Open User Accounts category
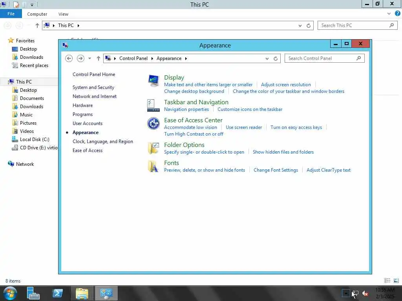Image resolution: width=402 pixels, height=301 pixels. 88,123
